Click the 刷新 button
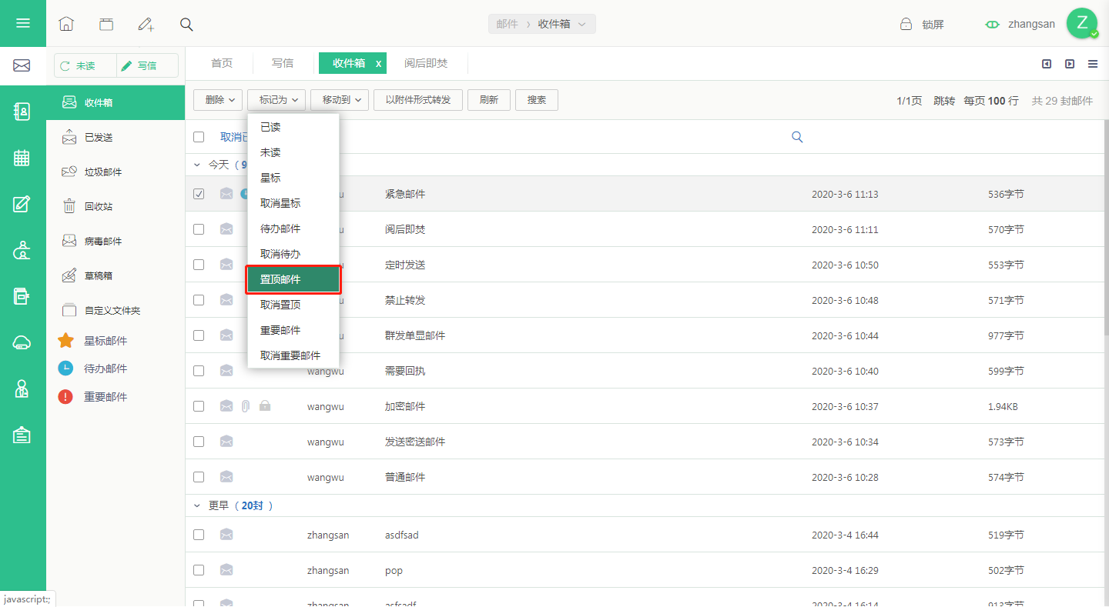Image resolution: width=1109 pixels, height=607 pixels. point(489,100)
